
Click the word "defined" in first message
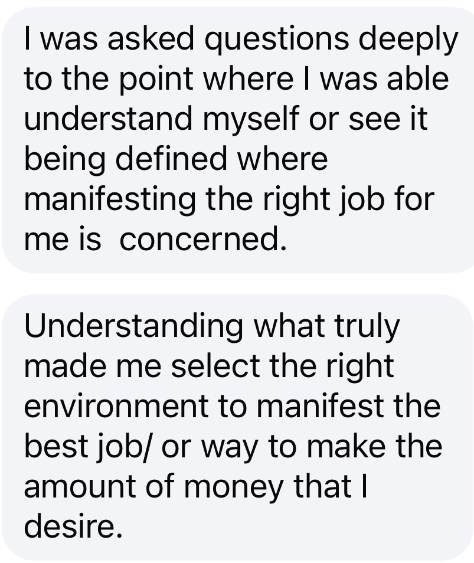[171, 158]
